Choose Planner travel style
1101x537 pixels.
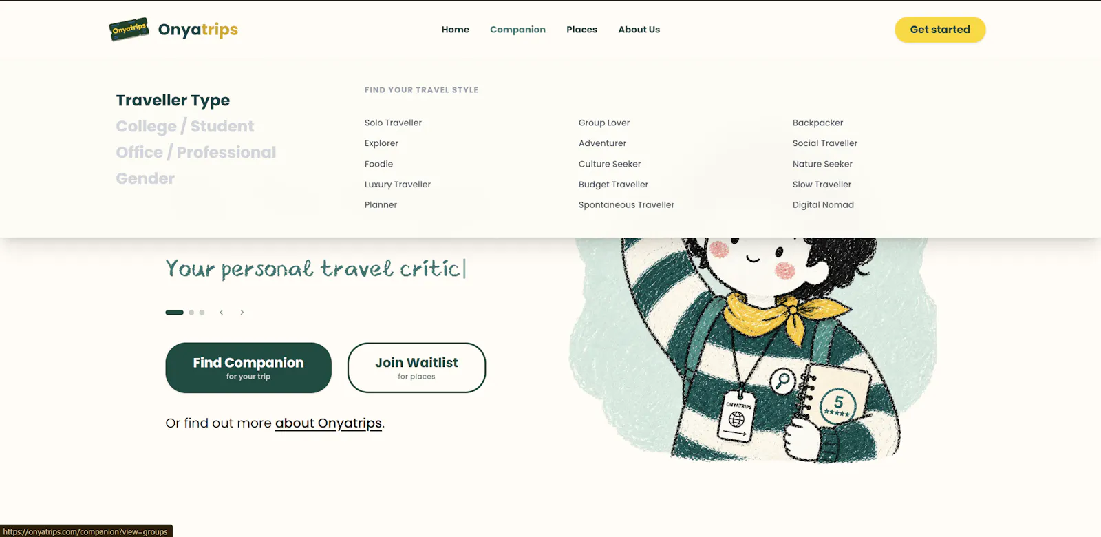(381, 205)
